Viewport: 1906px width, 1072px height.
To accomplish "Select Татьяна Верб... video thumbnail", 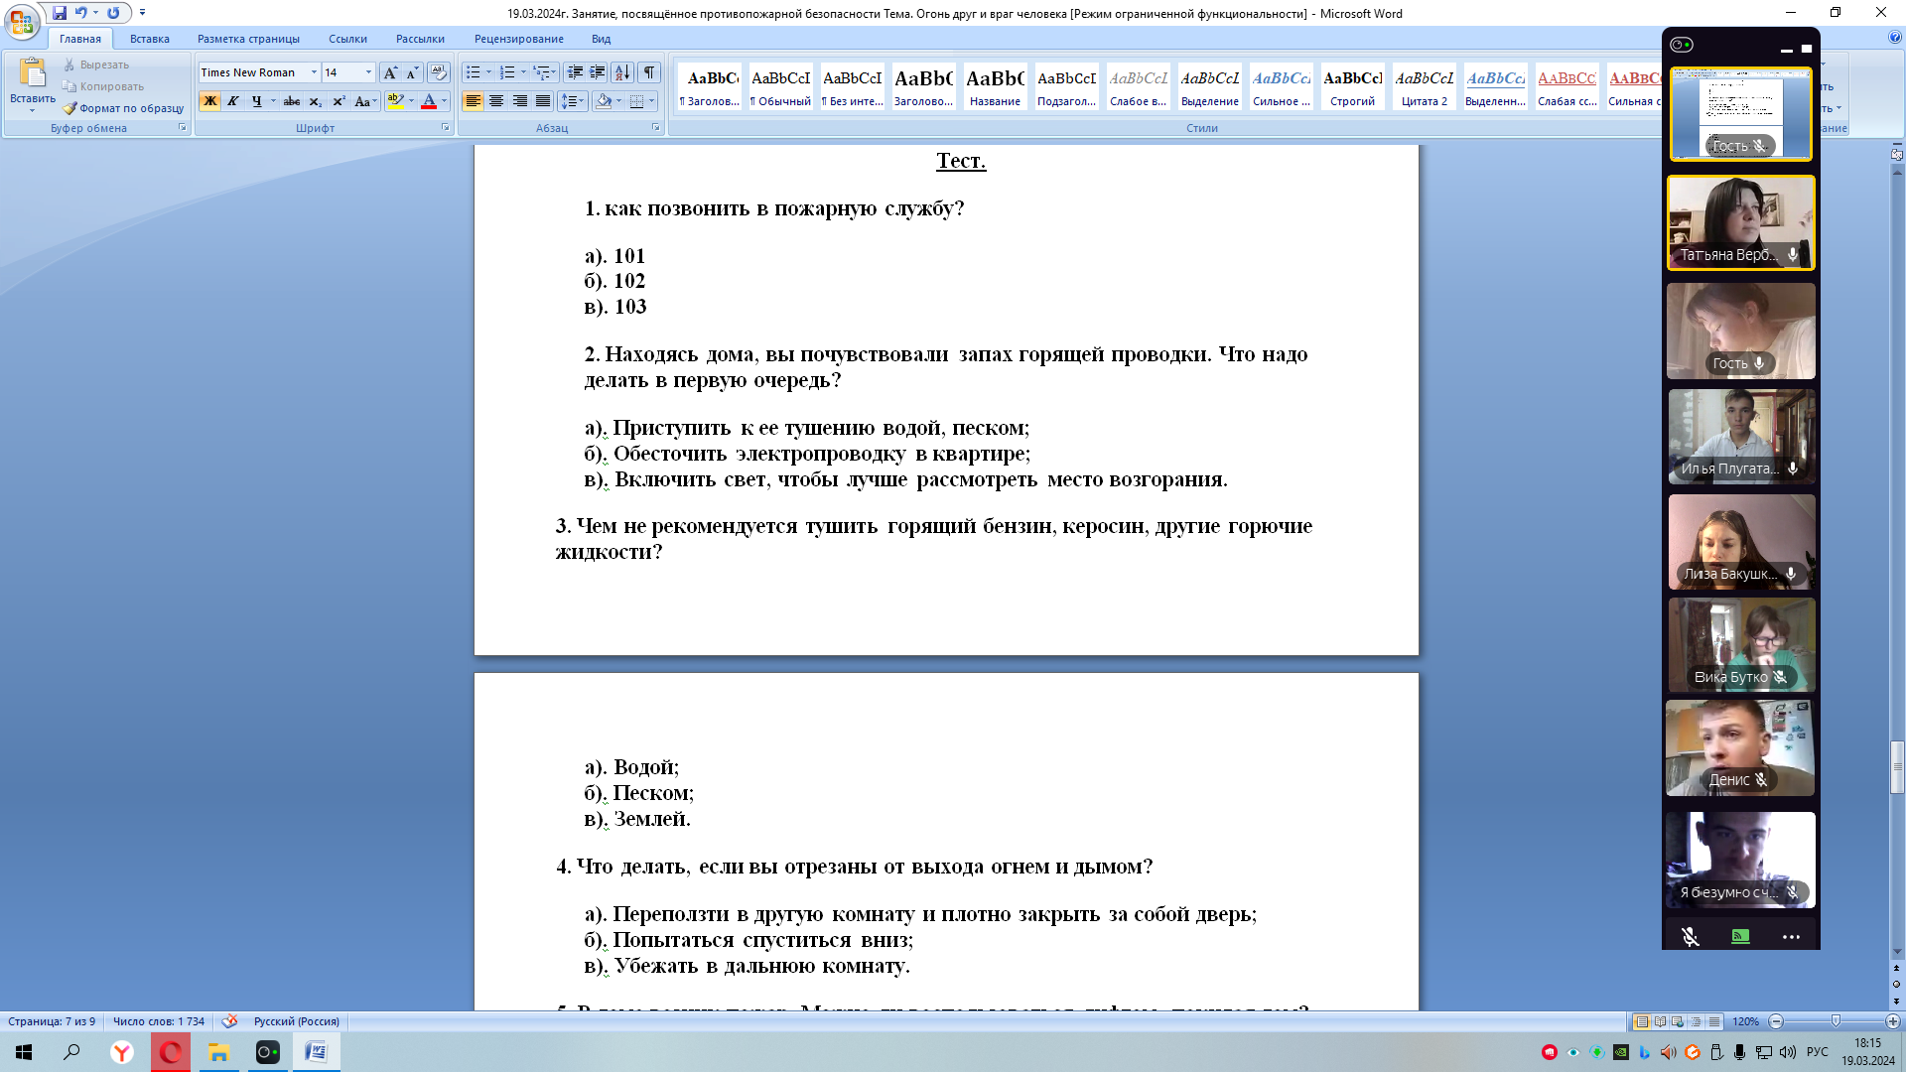I will [x=1741, y=223].
